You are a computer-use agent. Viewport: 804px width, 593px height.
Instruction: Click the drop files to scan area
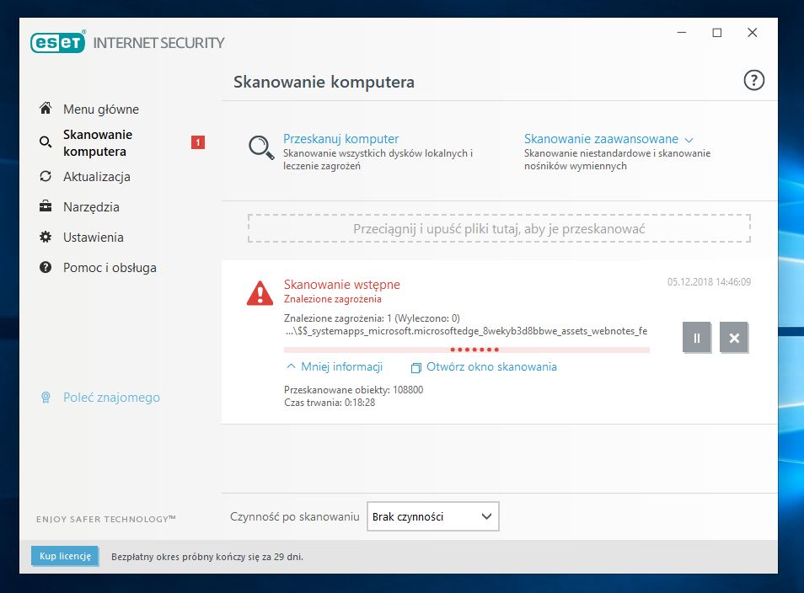click(499, 228)
